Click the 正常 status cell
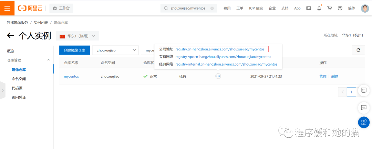This screenshot has height=149, width=372. click(x=151, y=77)
